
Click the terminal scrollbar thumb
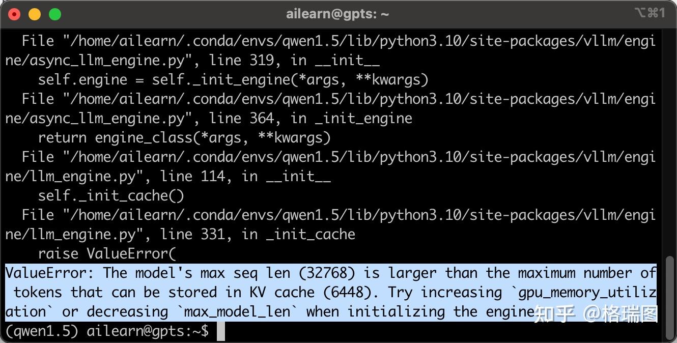pyautogui.click(x=670, y=298)
